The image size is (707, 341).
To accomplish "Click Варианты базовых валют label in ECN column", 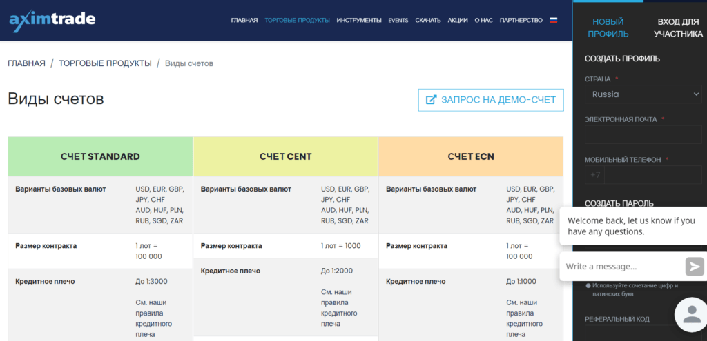I will [x=431, y=189].
